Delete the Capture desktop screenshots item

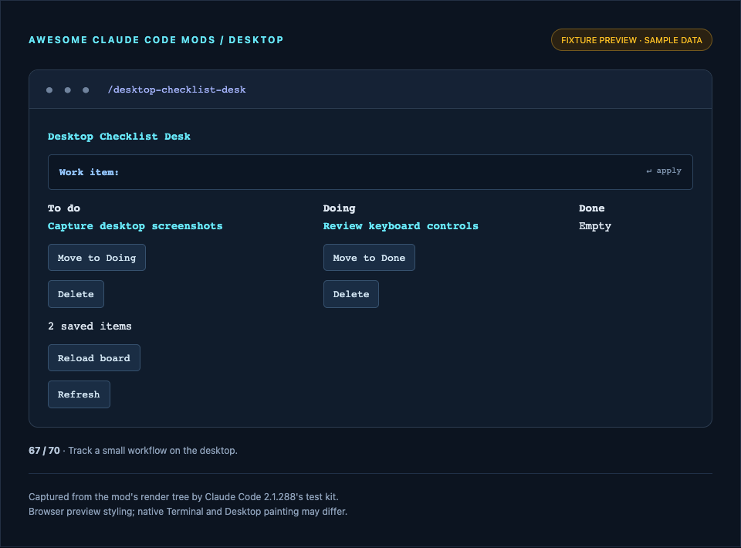76,294
